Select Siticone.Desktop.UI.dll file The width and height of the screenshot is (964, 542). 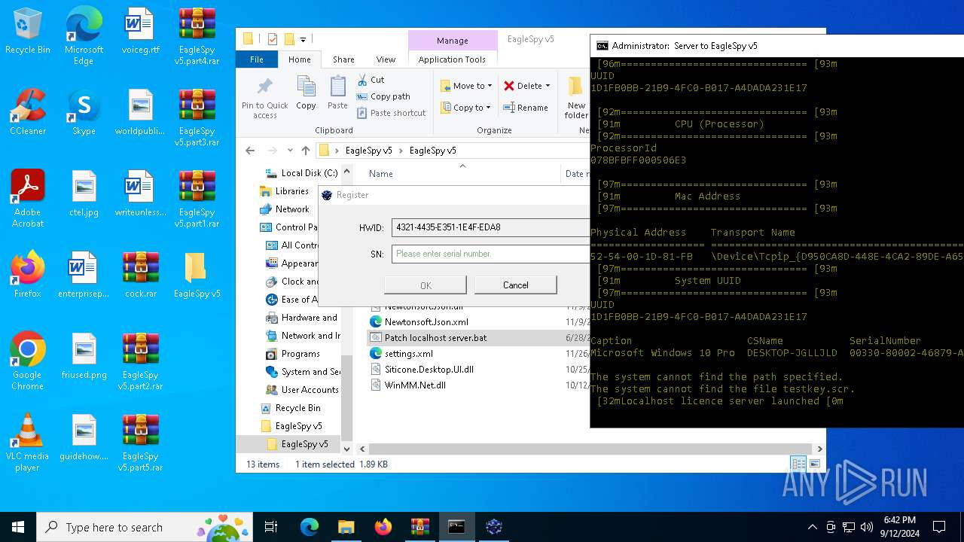[429, 370]
